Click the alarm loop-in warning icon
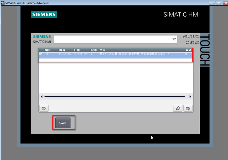 click(x=178, y=108)
